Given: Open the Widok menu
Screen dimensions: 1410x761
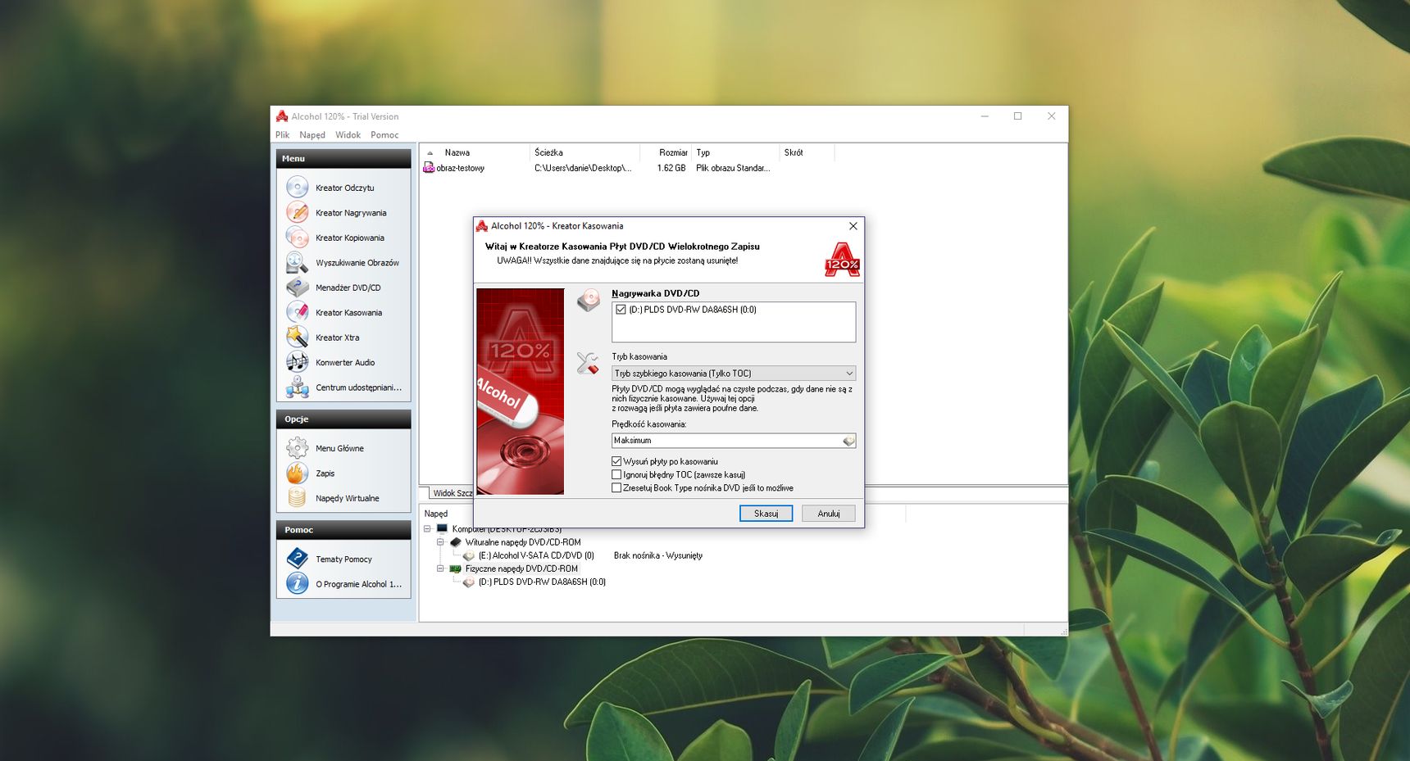Looking at the screenshot, I should pos(348,135).
